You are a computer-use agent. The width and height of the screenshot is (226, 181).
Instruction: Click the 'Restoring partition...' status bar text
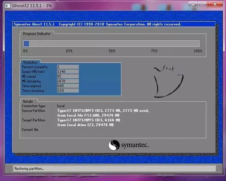[29, 169]
